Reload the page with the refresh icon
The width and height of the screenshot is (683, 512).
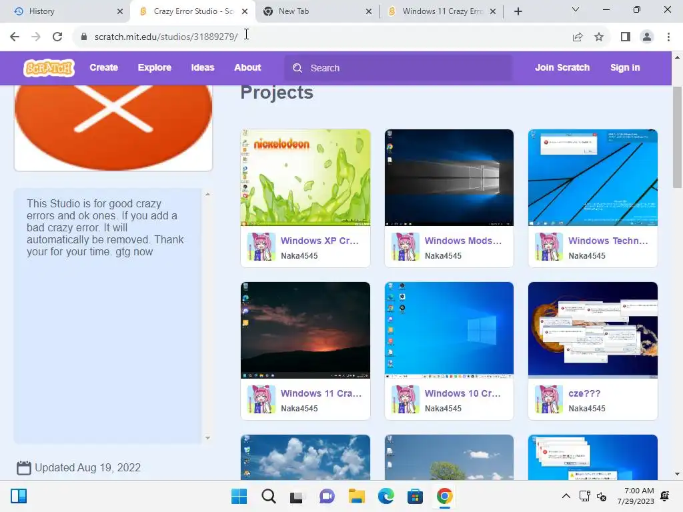[x=57, y=37]
